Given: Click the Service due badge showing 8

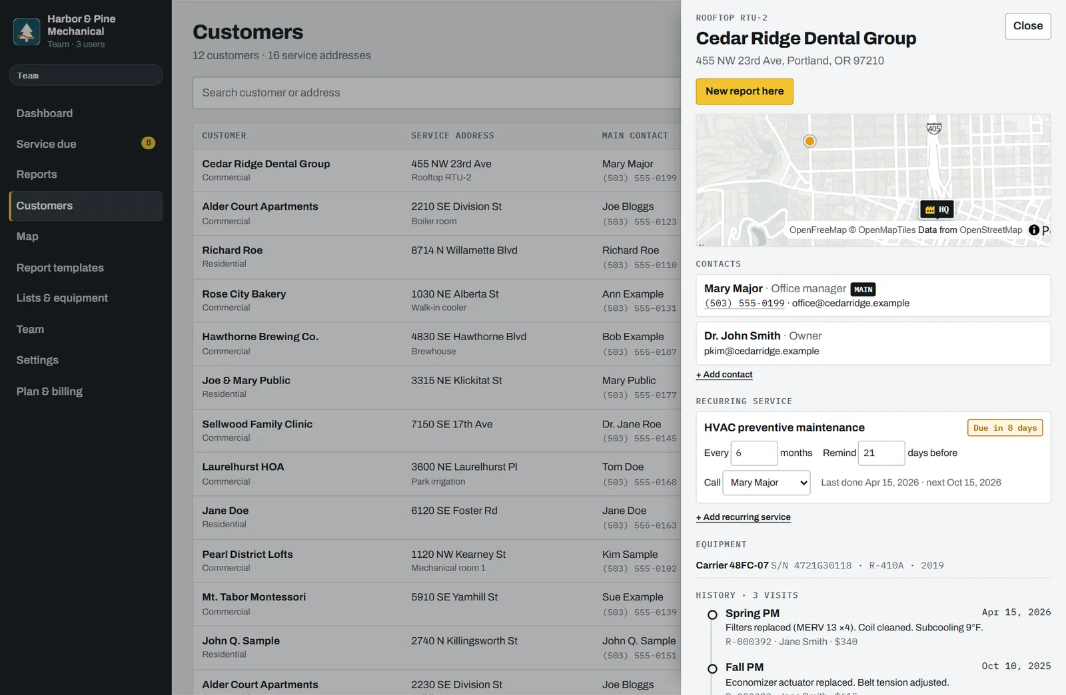Looking at the screenshot, I should coord(148,143).
